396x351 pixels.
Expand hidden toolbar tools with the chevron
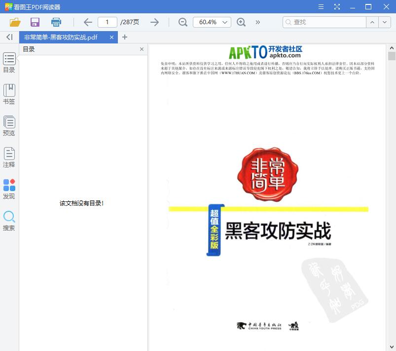coord(257,22)
